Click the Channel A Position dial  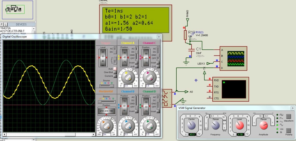[125, 58]
